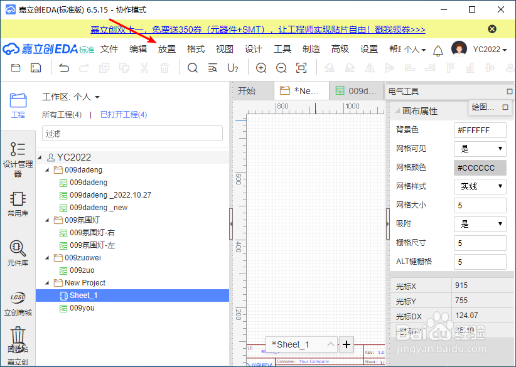
Task: Click the scissors cut icon
Action: click(144, 68)
